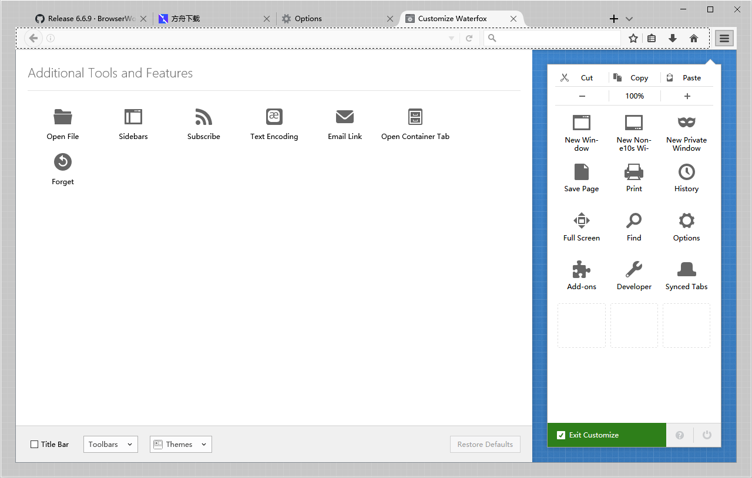
Task: Switch to the Options tab
Action: 308,18
